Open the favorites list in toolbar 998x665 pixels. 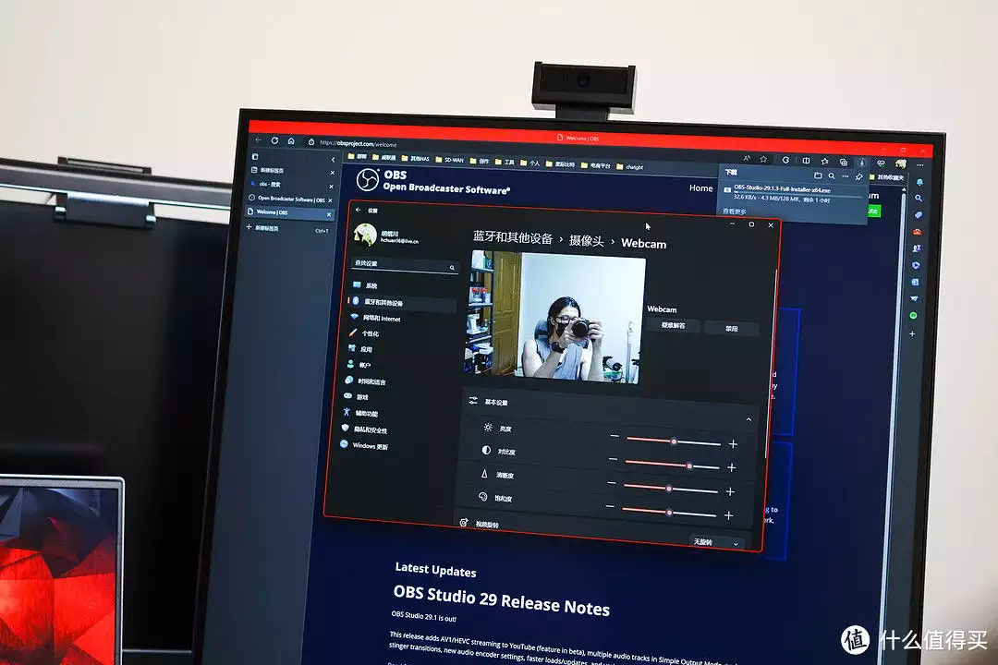[825, 161]
